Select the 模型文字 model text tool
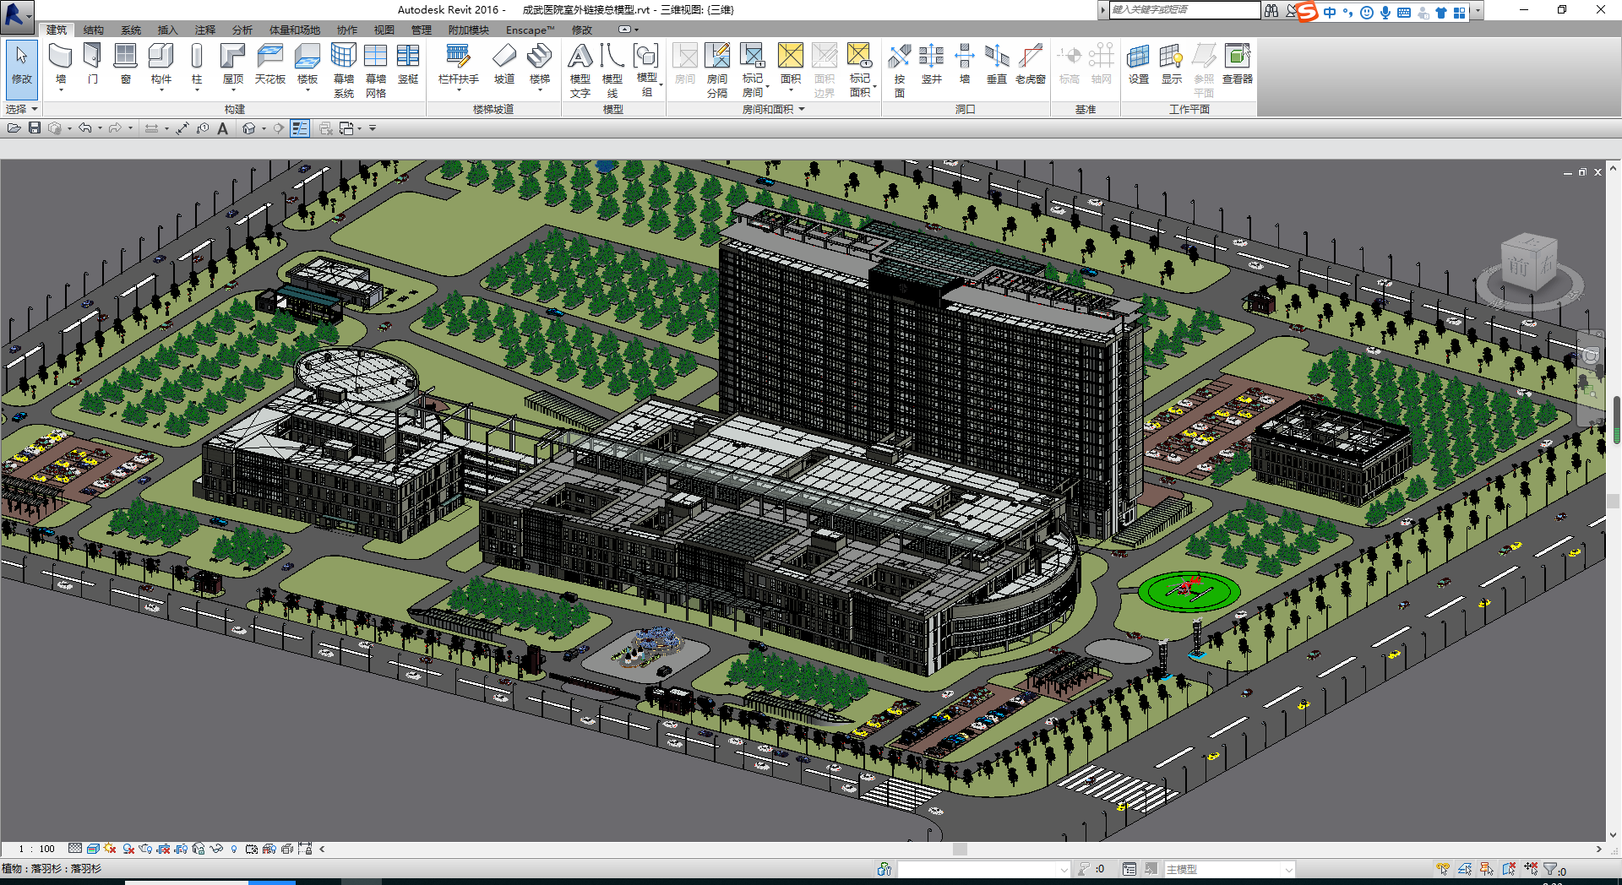1622x885 pixels. point(580,70)
